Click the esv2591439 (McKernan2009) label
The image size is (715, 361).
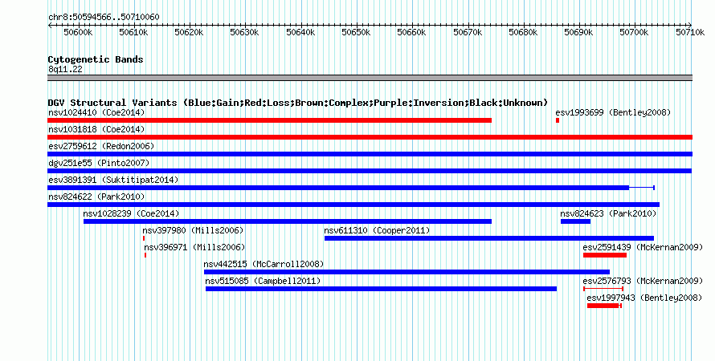(x=643, y=247)
